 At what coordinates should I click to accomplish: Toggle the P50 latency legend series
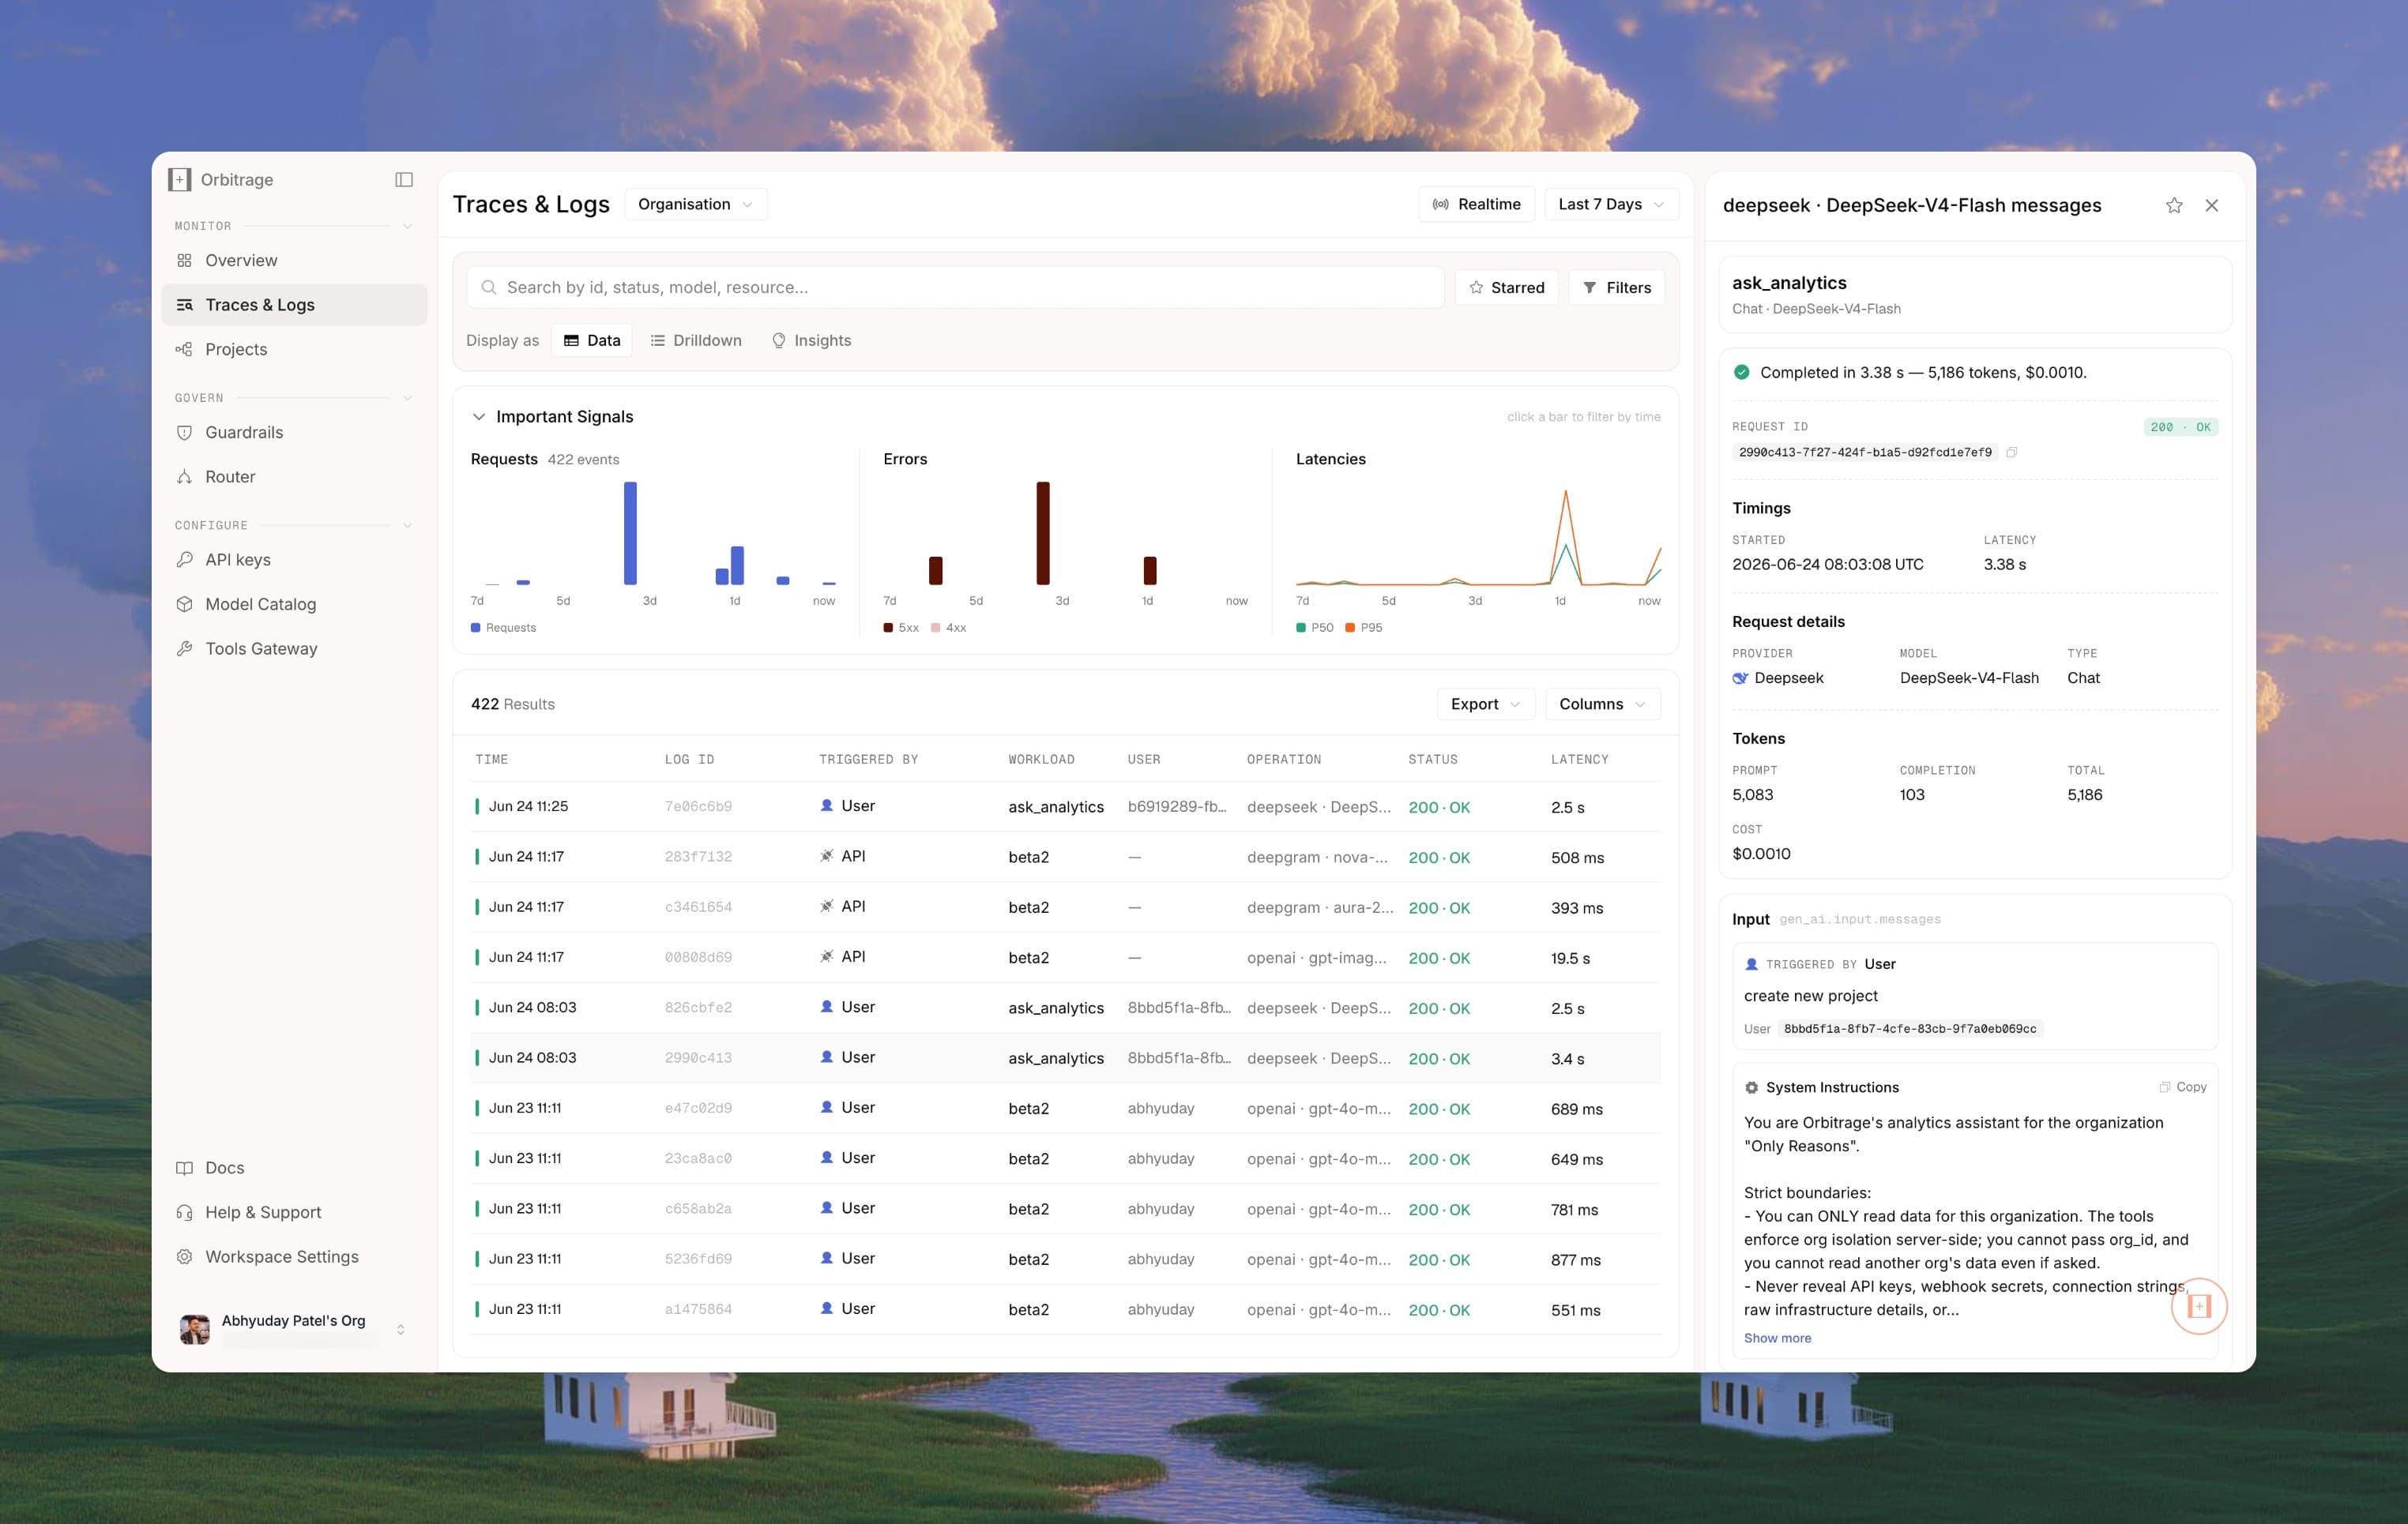pyautogui.click(x=1315, y=628)
